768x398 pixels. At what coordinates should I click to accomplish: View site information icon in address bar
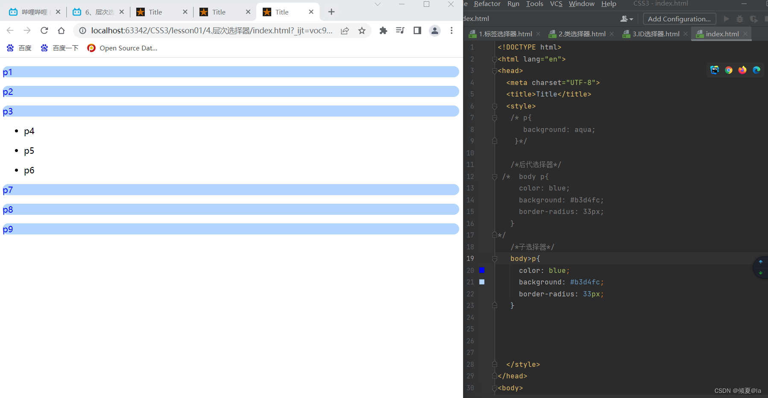pos(83,30)
